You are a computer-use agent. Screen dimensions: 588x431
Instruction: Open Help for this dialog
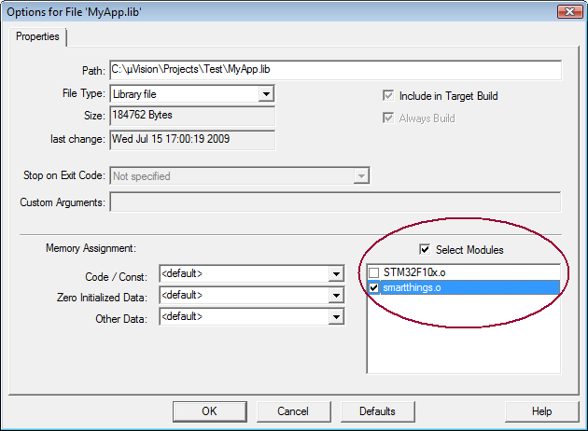tap(541, 411)
